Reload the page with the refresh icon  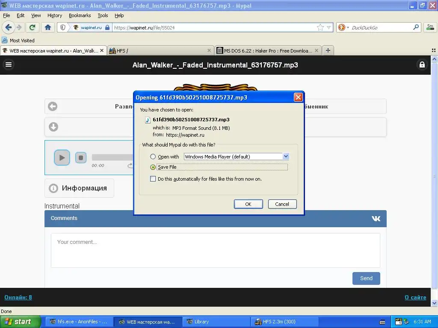33,27
